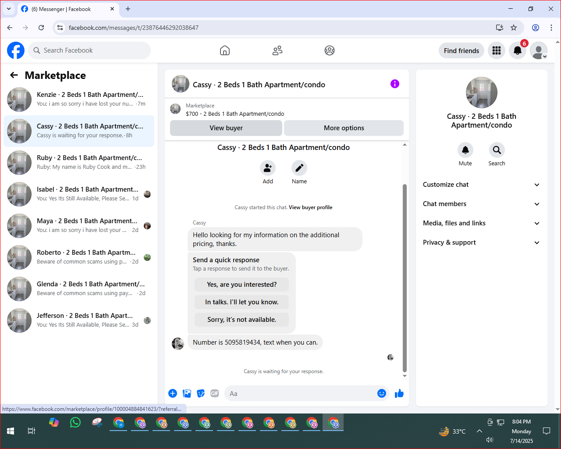
Task: Send quick reply "In talks. I'll let you know."
Action: 242,302
